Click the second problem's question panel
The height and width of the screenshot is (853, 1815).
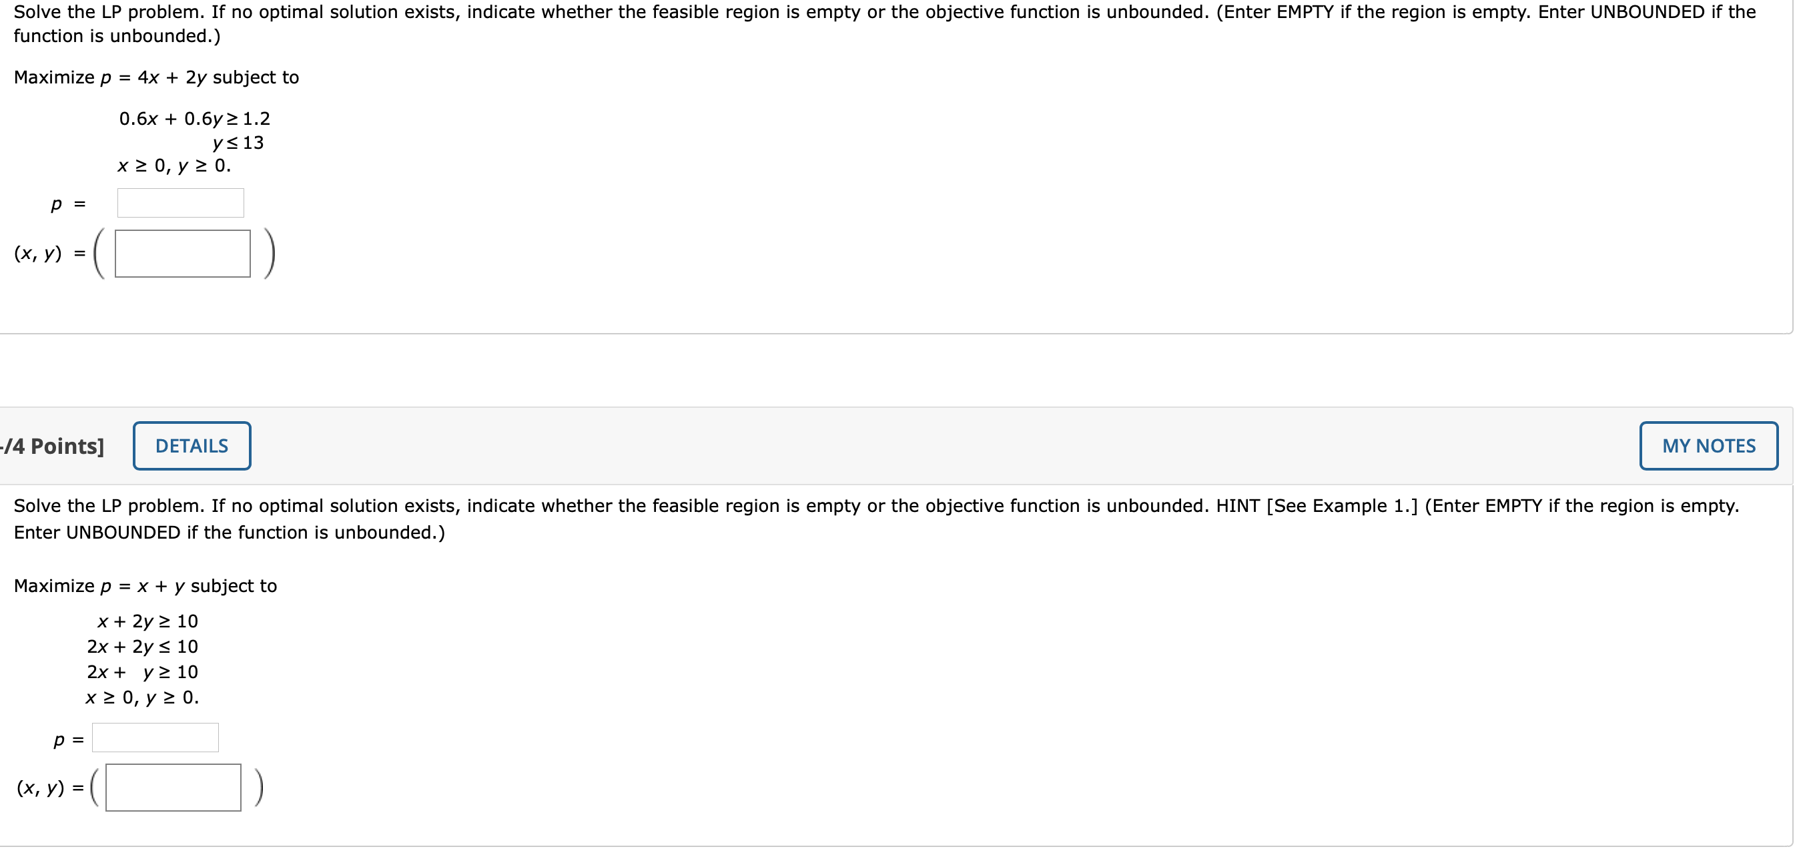click(902, 663)
